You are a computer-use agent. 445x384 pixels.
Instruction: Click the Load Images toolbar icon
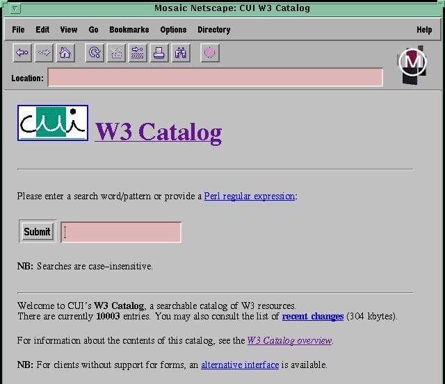116,53
